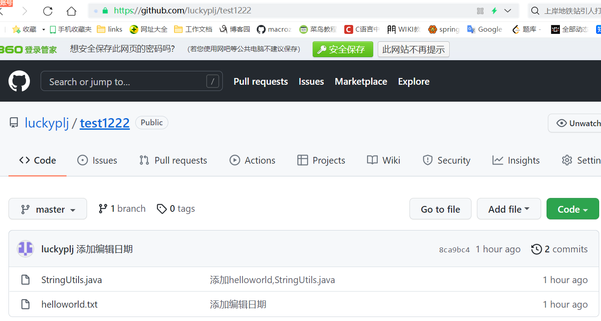Click the GitHub octocat logo
The image size is (601, 321).
point(19,81)
